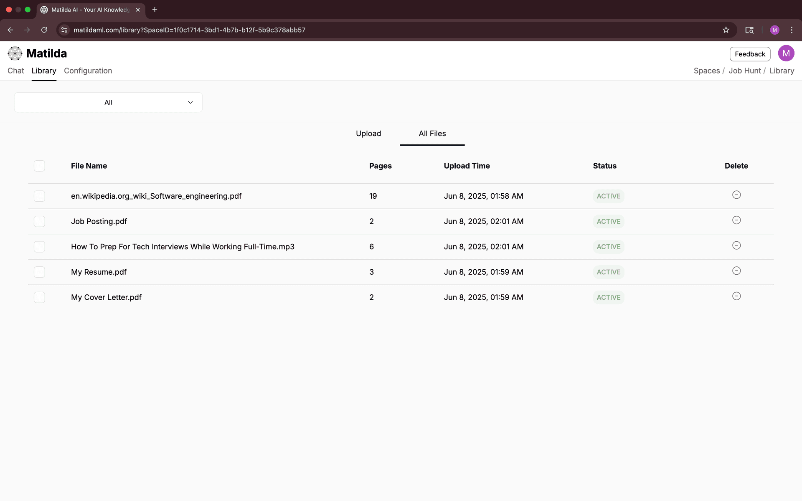Check the select-all files checkbox
The height and width of the screenshot is (501, 802).
(x=39, y=166)
